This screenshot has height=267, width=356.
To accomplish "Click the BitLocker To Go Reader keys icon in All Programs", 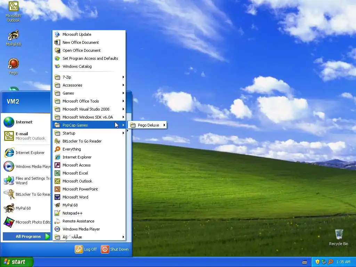I will pos(57,141).
